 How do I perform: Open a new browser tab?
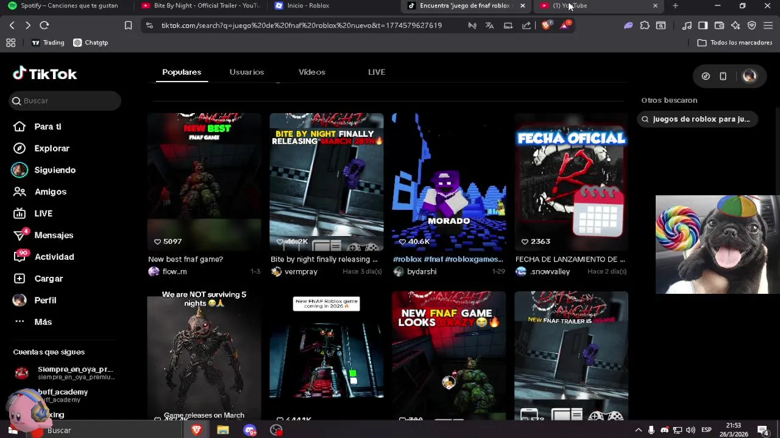point(675,5)
